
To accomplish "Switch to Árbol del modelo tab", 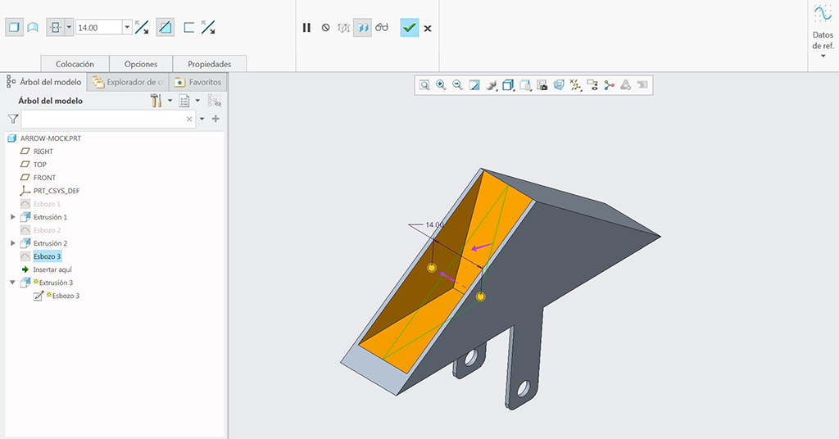I will coord(44,82).
